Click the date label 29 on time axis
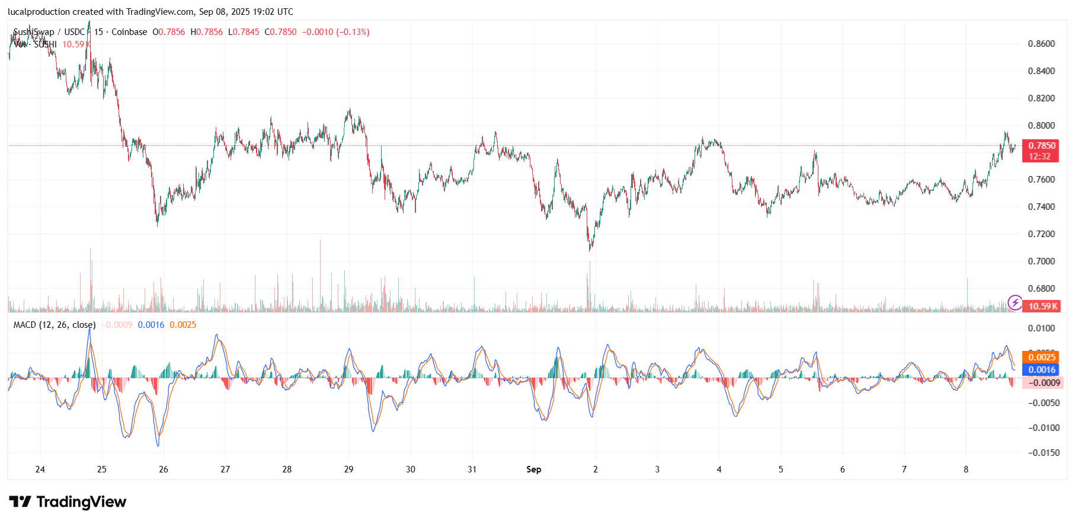The image size is (1075, 524). point(349,469)
